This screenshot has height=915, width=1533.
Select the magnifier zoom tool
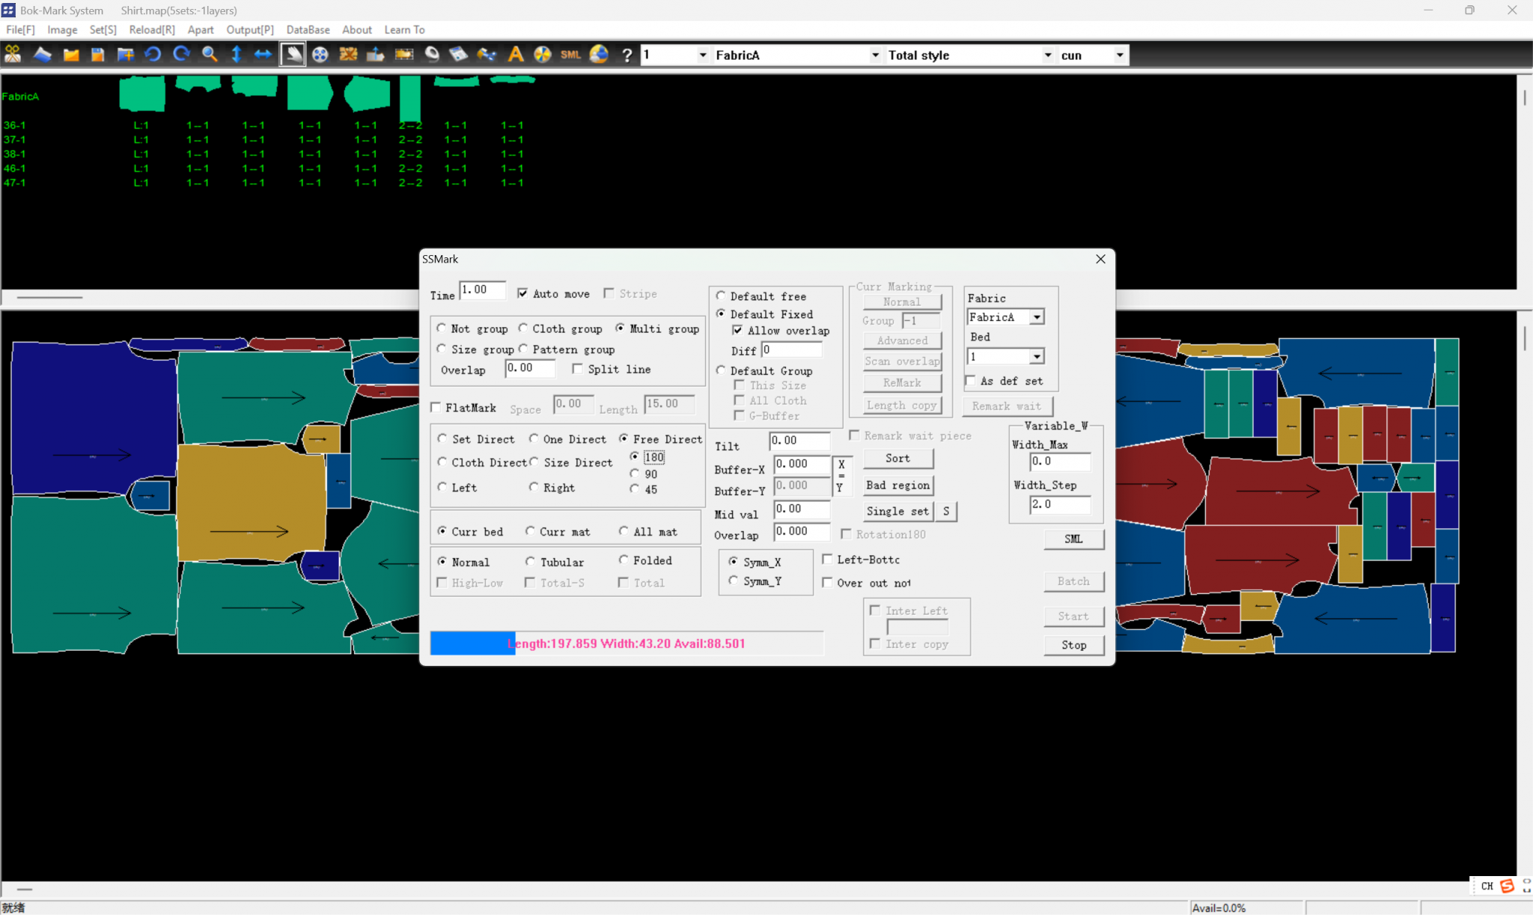pos(210,55)
